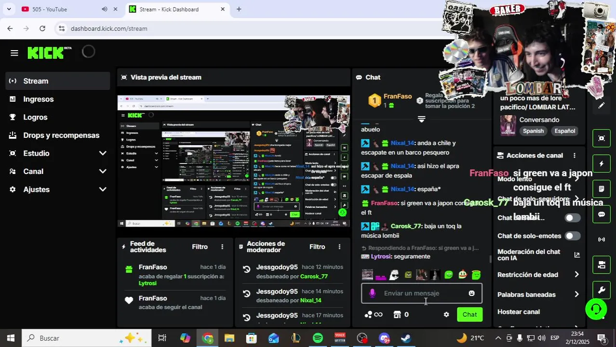Click the Spanish language tag
The height and width of the screenshot is (347, 616).
pyautogui.click(x=533, y=131)
